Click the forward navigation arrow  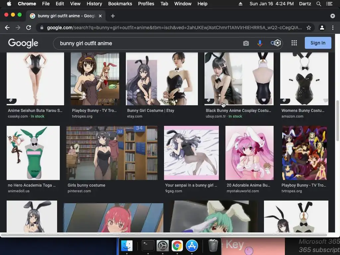pos(18,28)
